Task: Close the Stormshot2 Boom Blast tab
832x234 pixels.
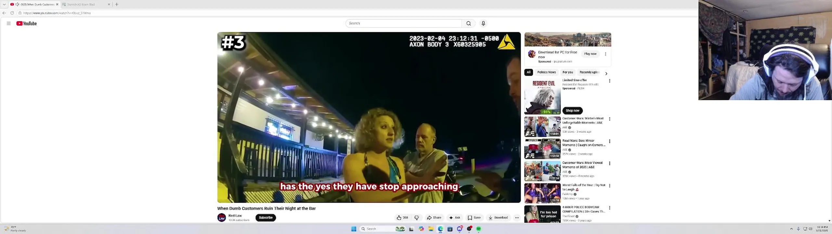Action: pos(109,4)
